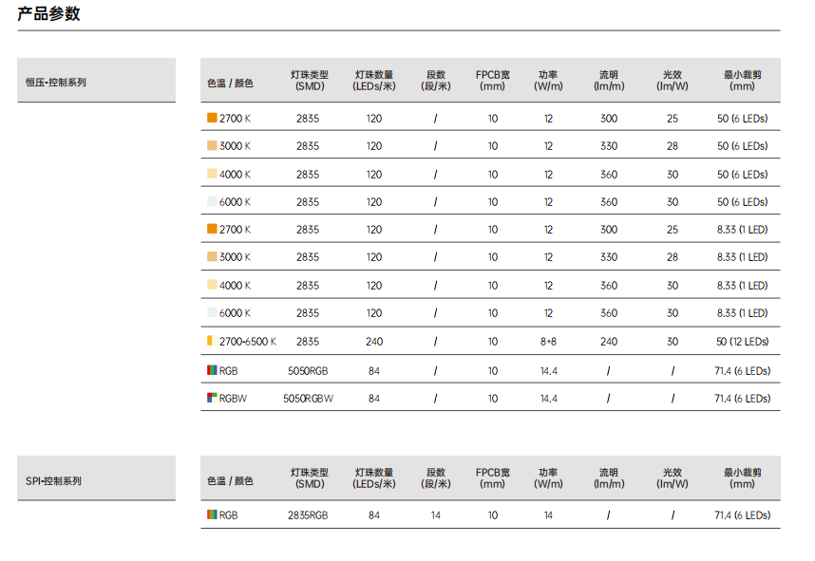Click the 最小裁剪 (mm) header in top table
Screen dimensions: 815x561
742,81
